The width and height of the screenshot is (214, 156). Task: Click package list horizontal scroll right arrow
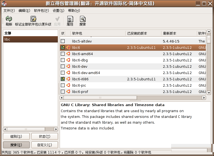[204, 98]
